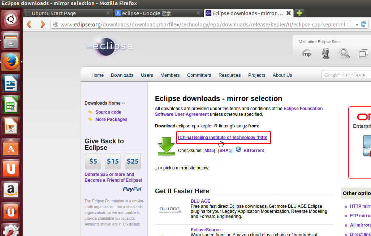Open System Settings gear-wrench launcher icon

11,230
